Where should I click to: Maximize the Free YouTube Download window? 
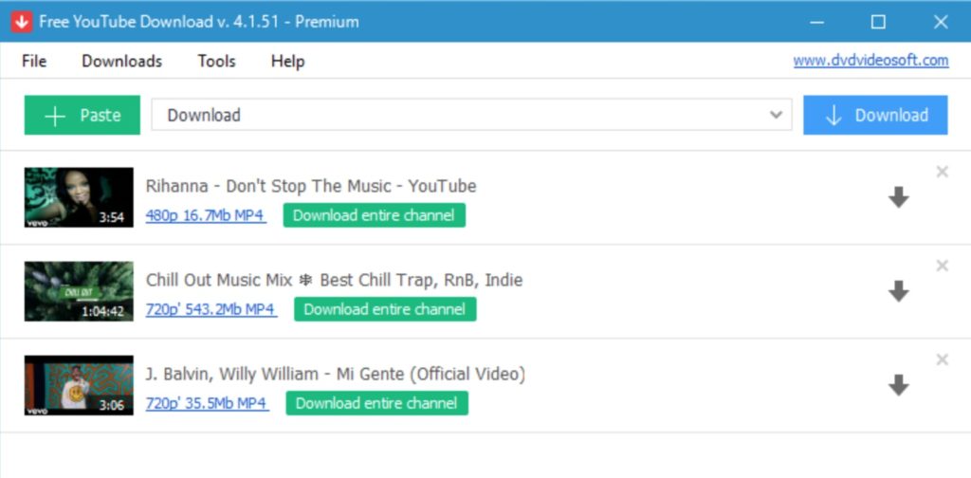pyautogui.click(x=878, y=23)
